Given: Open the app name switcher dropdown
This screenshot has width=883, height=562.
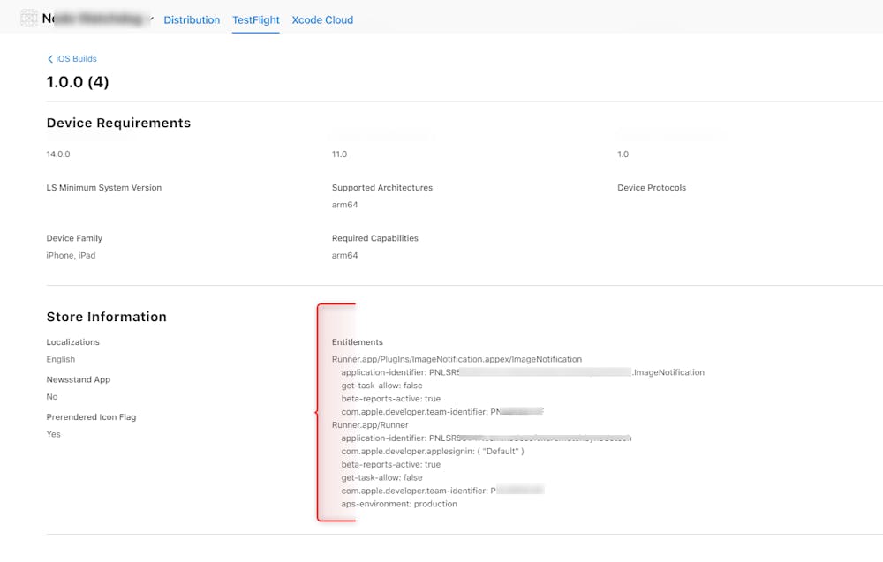Looking at the screenshot, I should 151,19.
